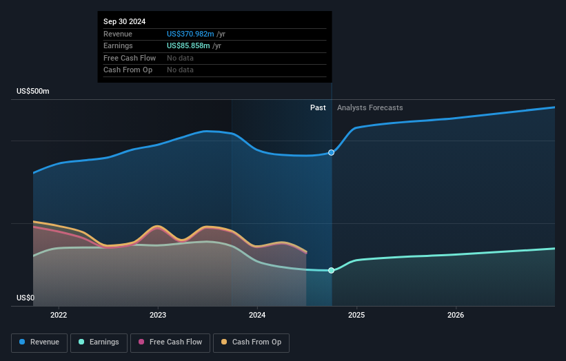Click the Revenue tooltip row label
The image size is (566, 361).
118,34
